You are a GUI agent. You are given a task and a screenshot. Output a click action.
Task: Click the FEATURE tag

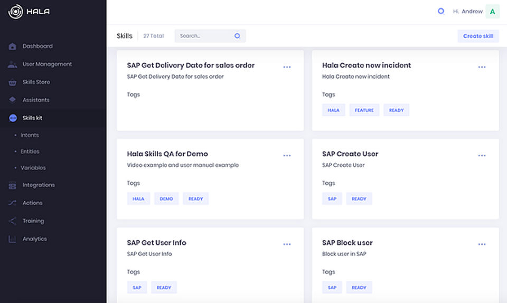click(364, 110)
